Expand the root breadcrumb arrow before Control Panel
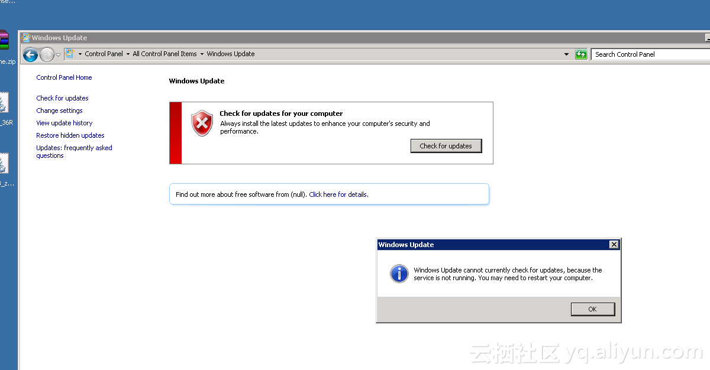Image resolution: width=710 pixels, height=370 pixels. click(80, 54)
